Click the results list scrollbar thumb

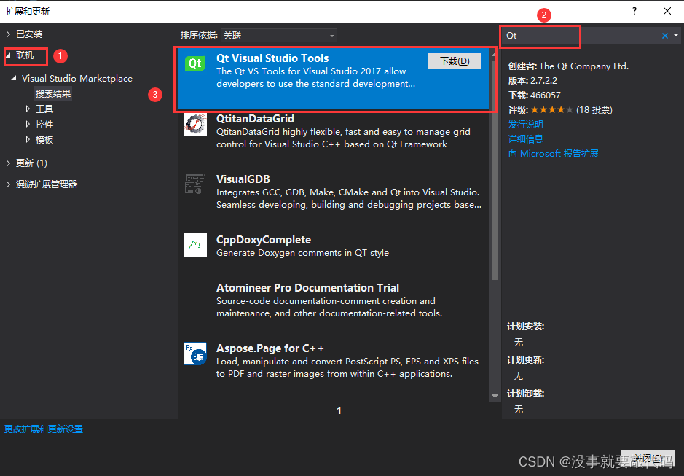pos(495,171)
